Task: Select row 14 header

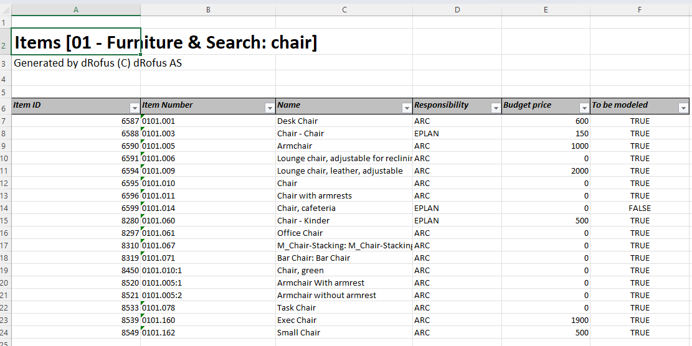Action: 5,208
